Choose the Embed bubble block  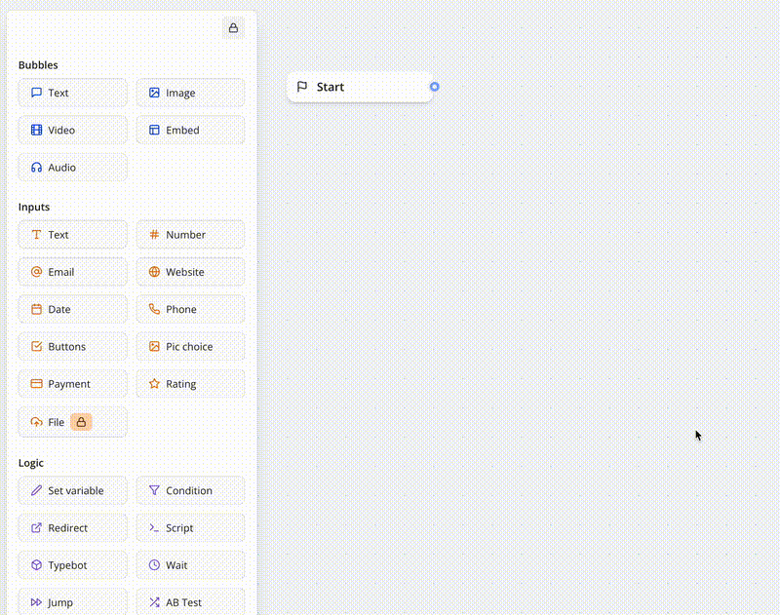click(190, 130)
